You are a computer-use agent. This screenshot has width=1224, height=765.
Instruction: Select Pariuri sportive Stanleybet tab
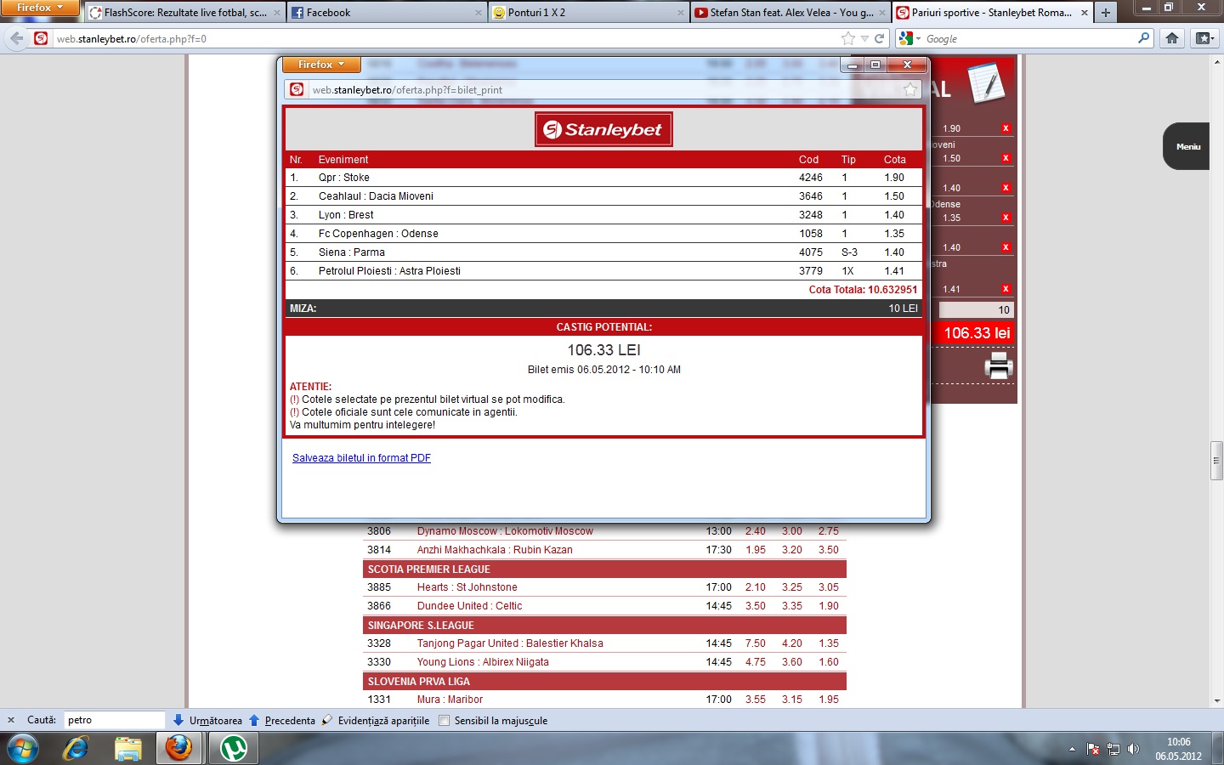click(991, 13)
